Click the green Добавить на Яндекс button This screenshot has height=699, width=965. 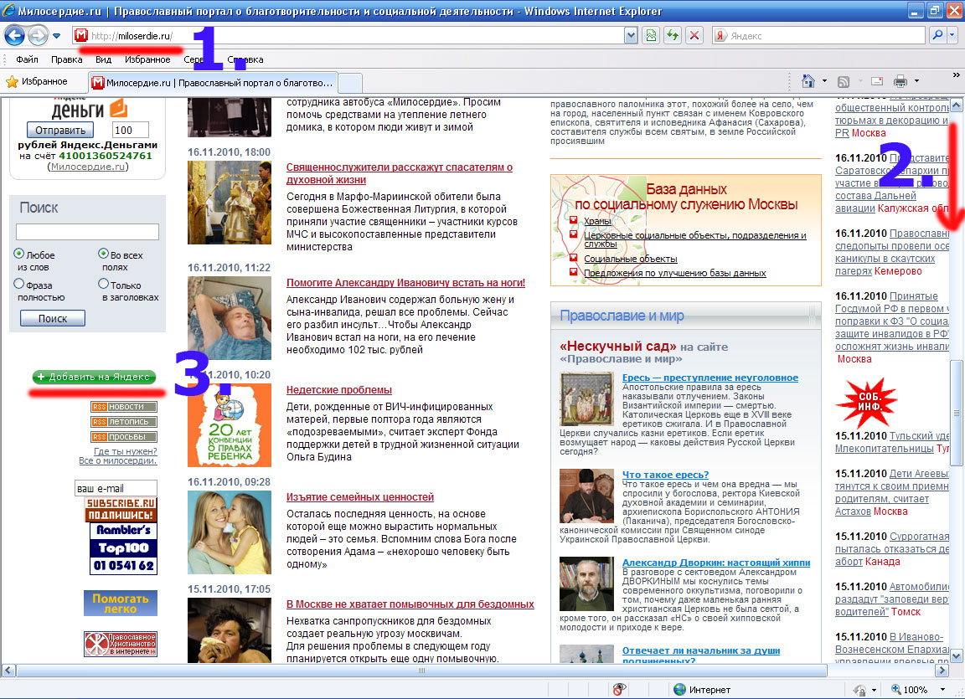tap(94, 377)
